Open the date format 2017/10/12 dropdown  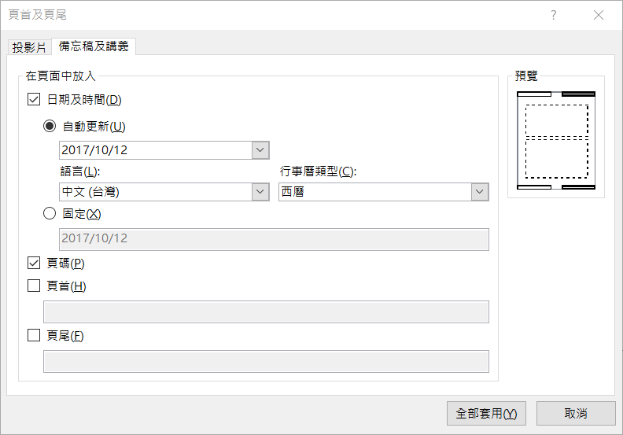260,150
